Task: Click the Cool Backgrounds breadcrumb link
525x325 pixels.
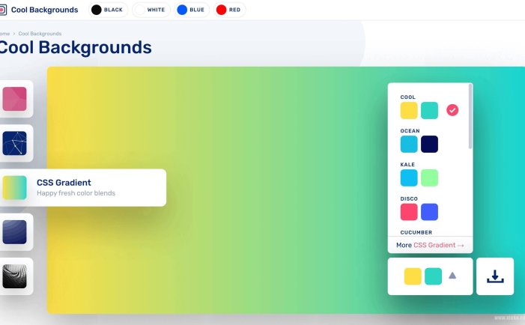Action: [x=40, y=34]
